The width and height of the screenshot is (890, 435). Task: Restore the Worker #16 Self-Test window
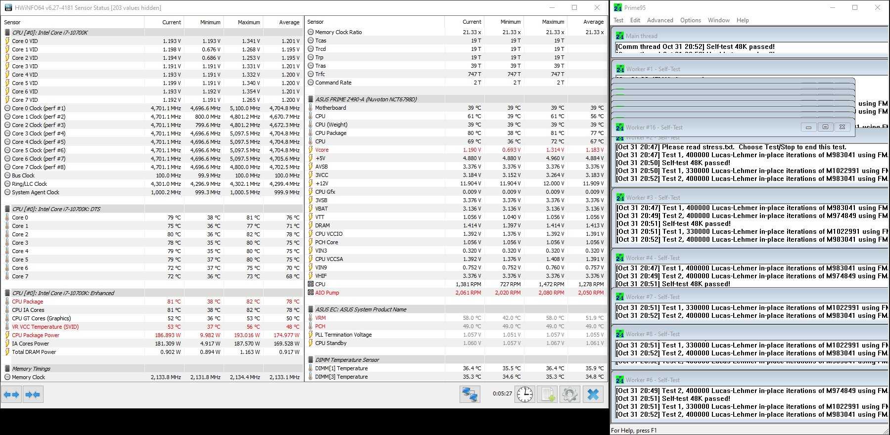point(825,127)
